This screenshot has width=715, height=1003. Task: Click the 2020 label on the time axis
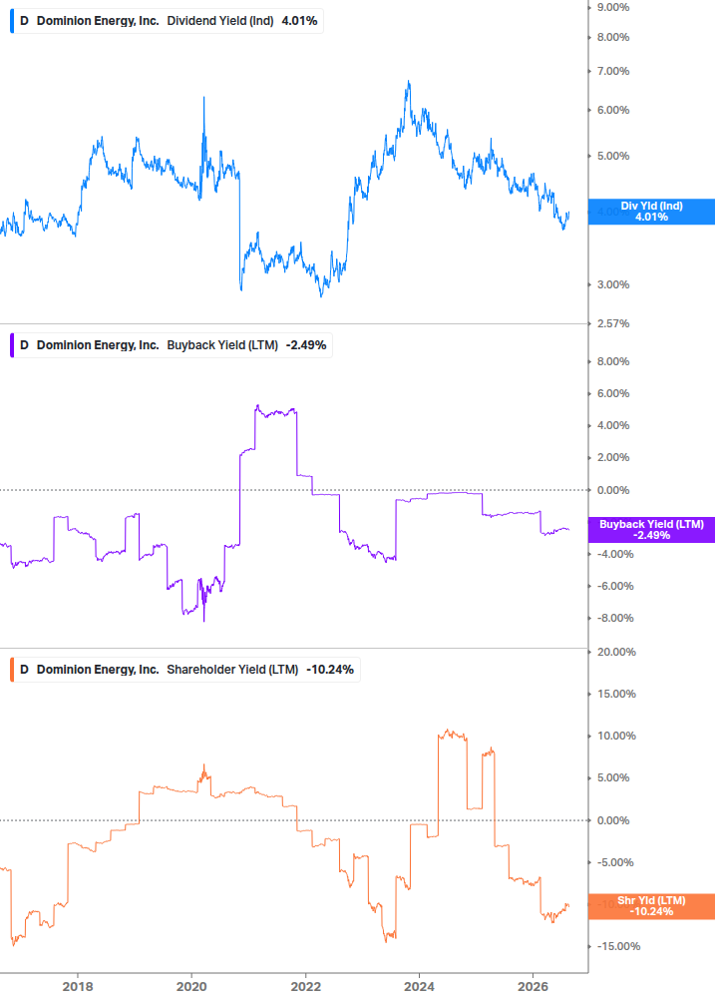[191, 986]
